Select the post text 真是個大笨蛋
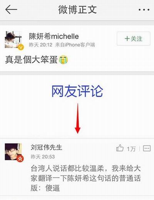The width and height of the screenshot is (154, 200). [x=31, y=60]
